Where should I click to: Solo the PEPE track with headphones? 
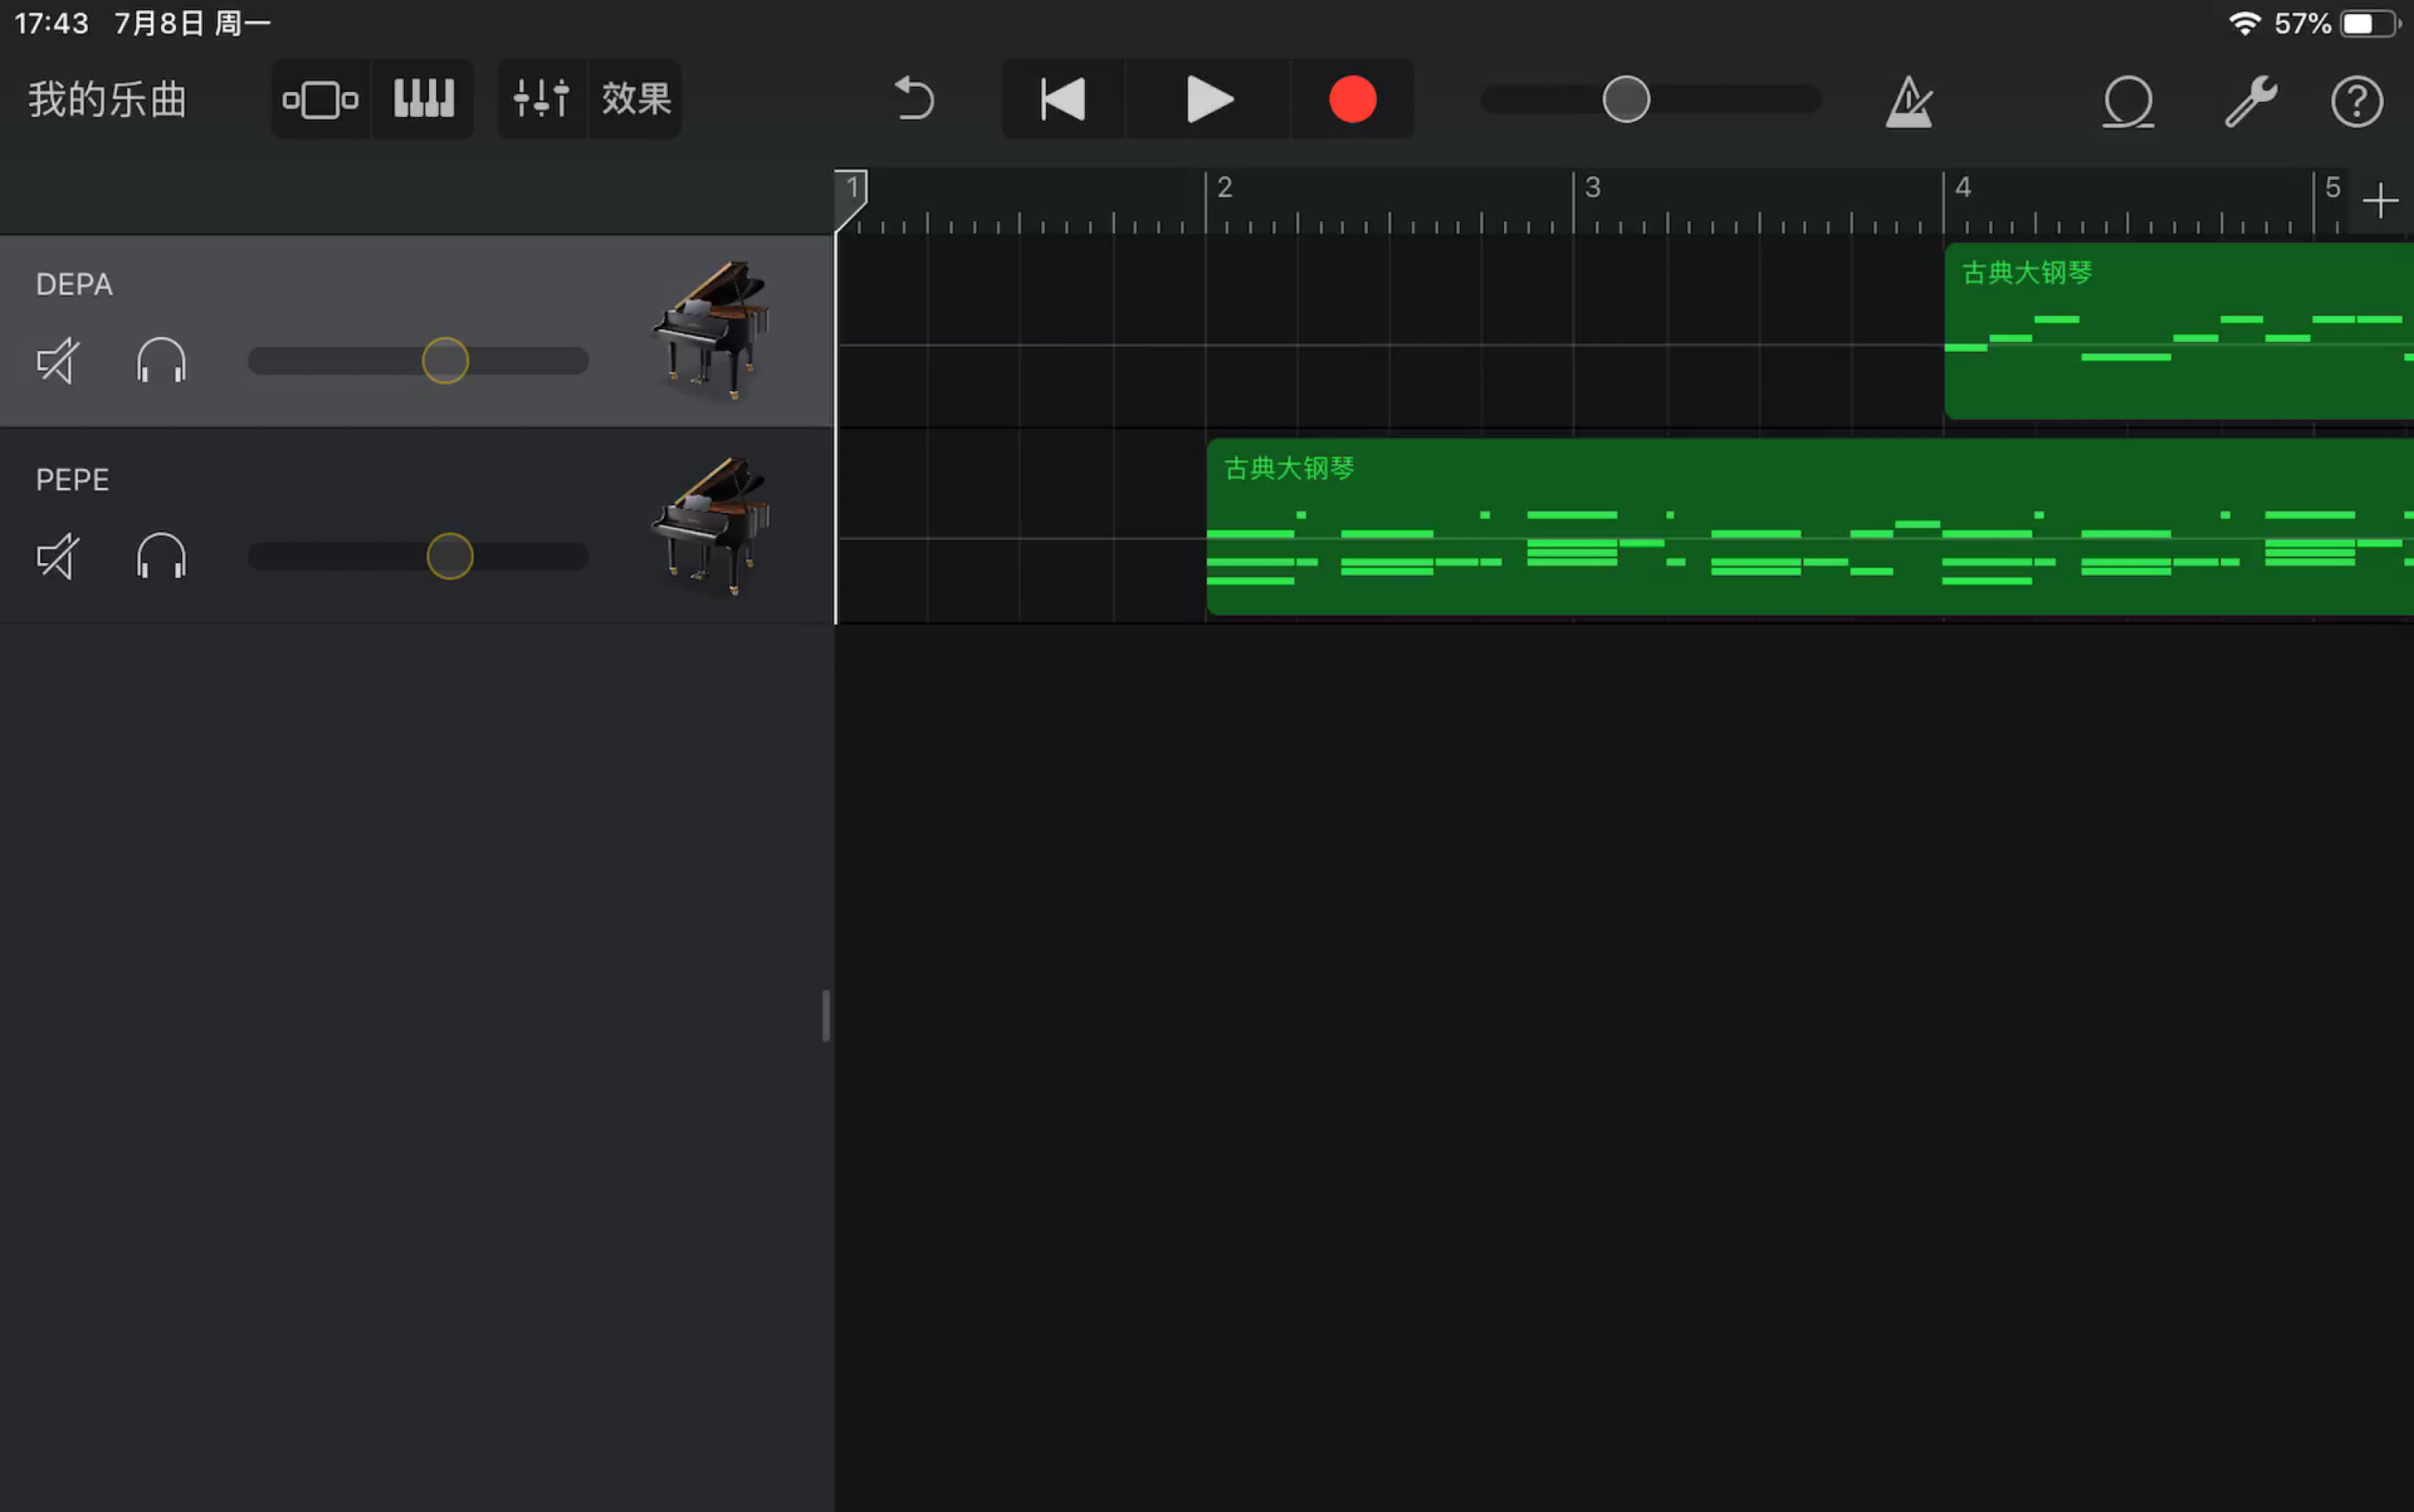[161, 555]
